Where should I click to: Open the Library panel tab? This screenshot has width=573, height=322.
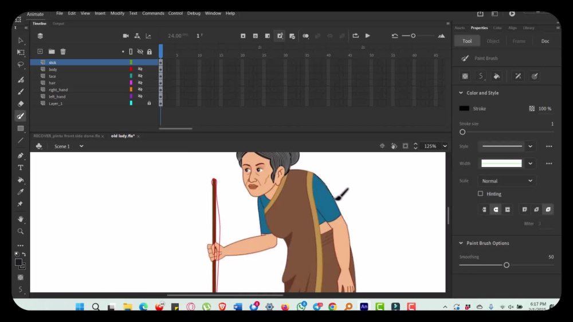click(528, 27)
